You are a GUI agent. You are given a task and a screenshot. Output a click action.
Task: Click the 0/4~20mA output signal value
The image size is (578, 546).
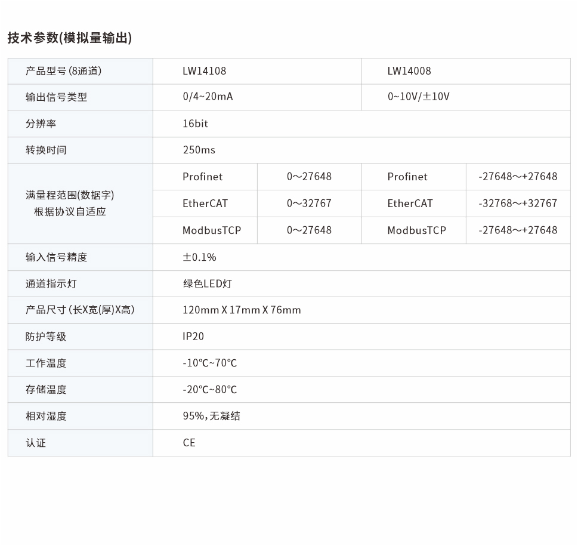click(x=208, y=97)
